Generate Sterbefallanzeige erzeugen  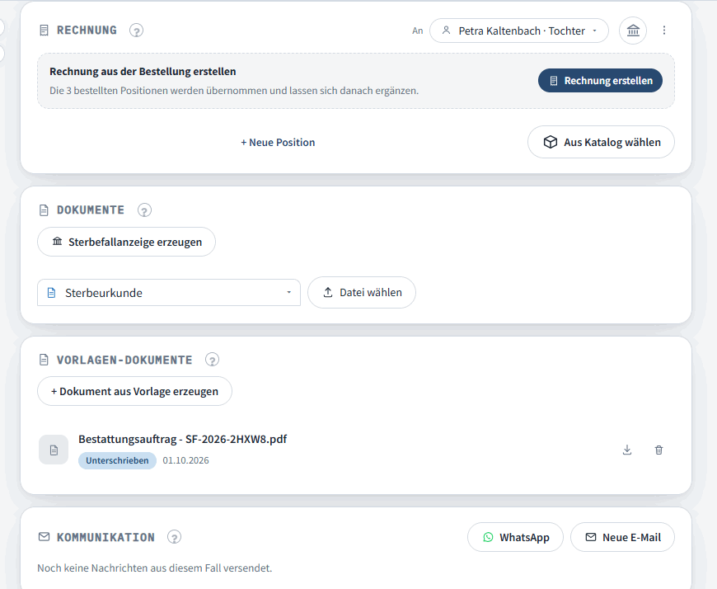(126, 242)
